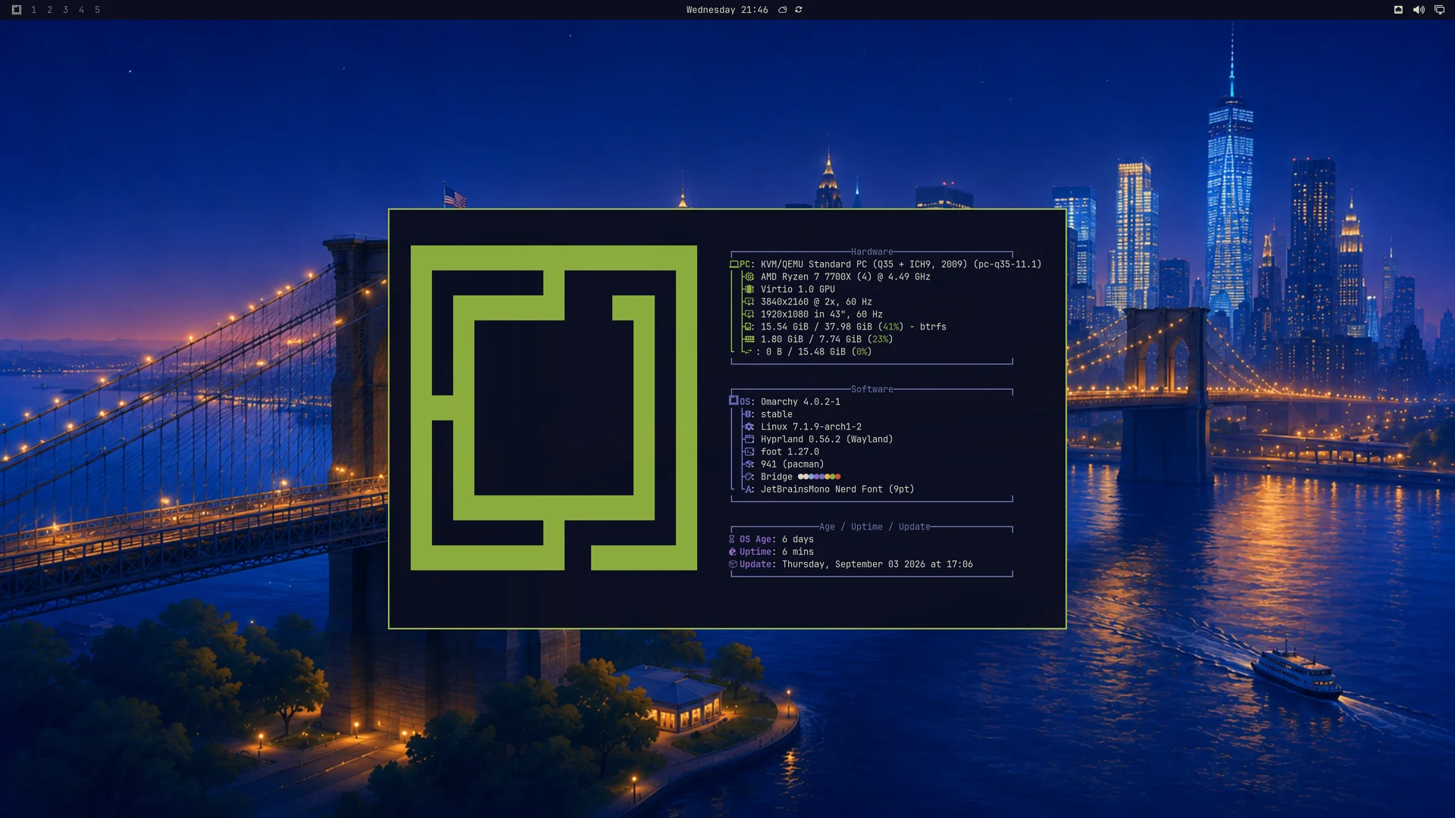The width and height of the screenshot is (1455, 818).
Task: Click the gear icon beside Linux kernel version
Action: click(749, 427)
